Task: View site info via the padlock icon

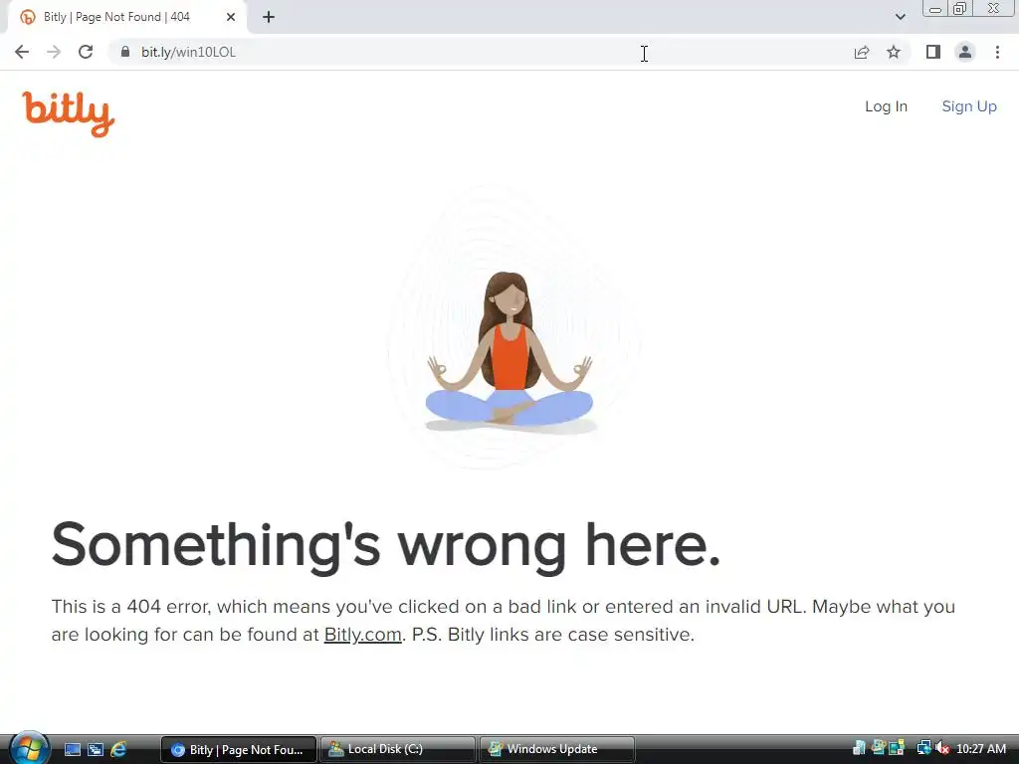Action: coord(125,52)
